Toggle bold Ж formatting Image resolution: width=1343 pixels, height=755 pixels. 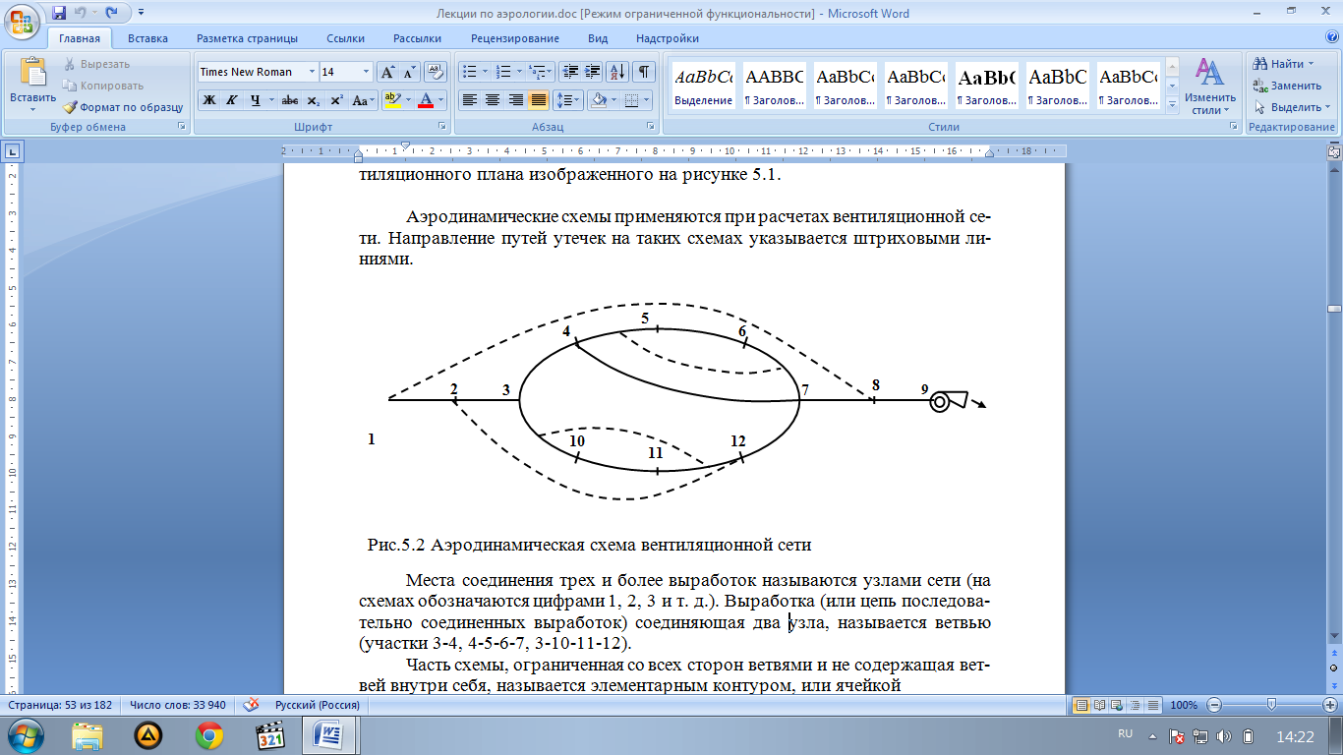pos(208,100)
